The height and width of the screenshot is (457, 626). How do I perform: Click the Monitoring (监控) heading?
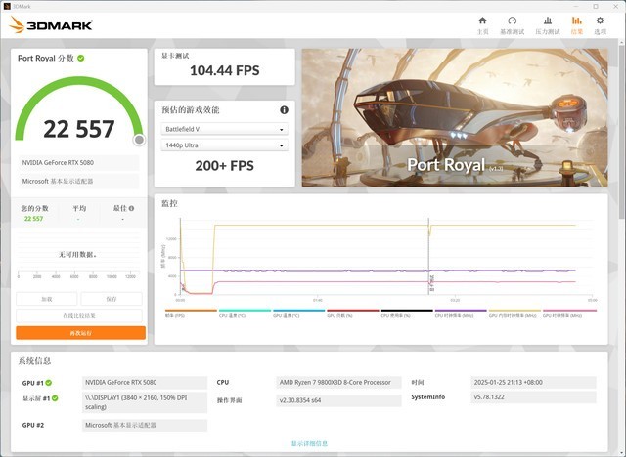tap(169, 203)
